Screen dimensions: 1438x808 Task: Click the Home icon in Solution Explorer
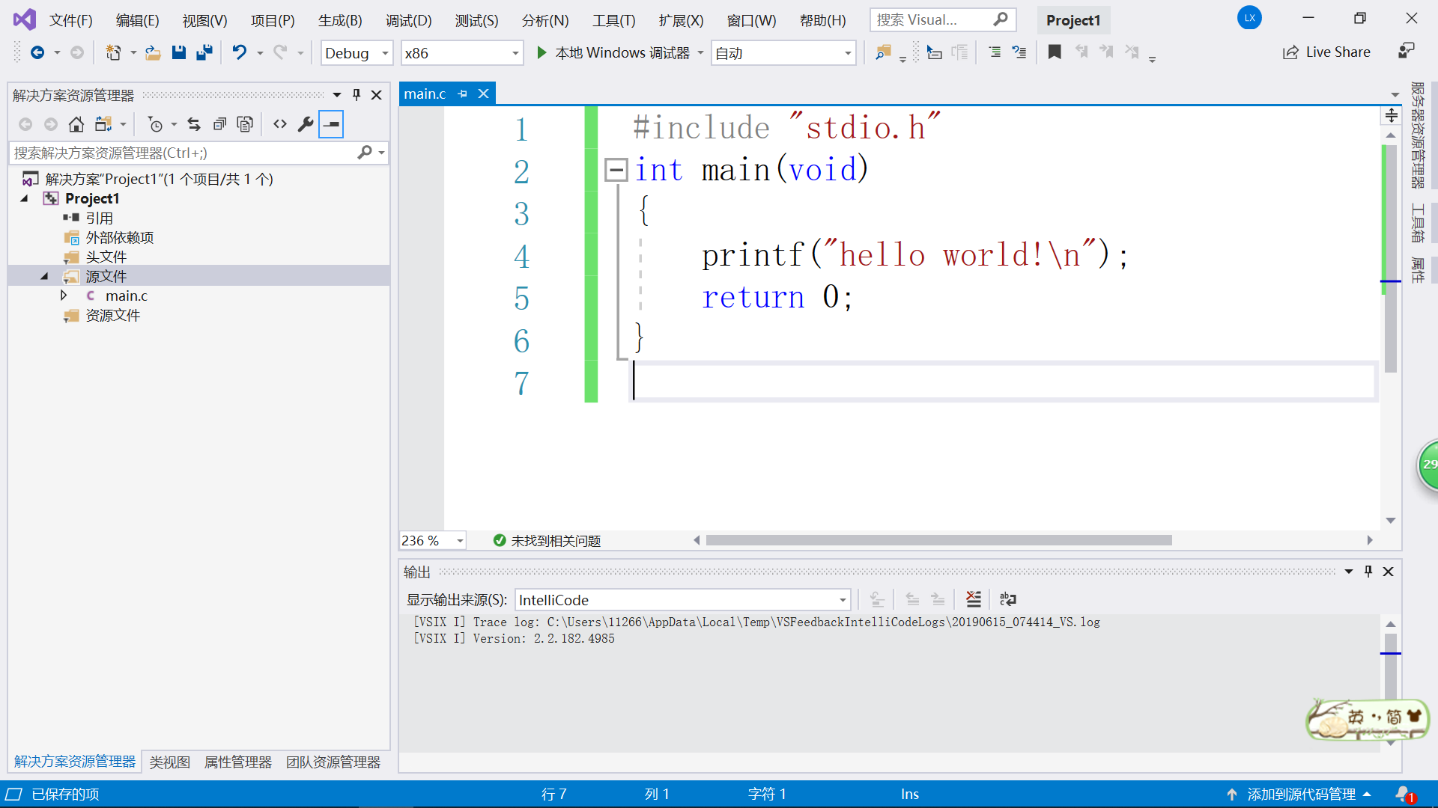76,124
